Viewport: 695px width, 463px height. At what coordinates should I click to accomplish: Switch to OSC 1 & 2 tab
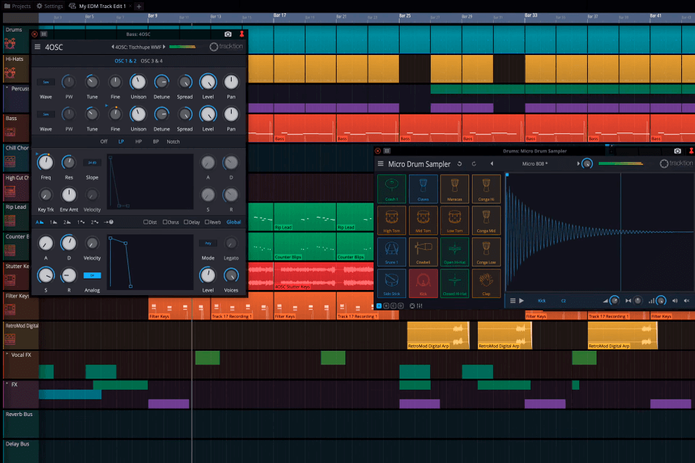(125, 61)
